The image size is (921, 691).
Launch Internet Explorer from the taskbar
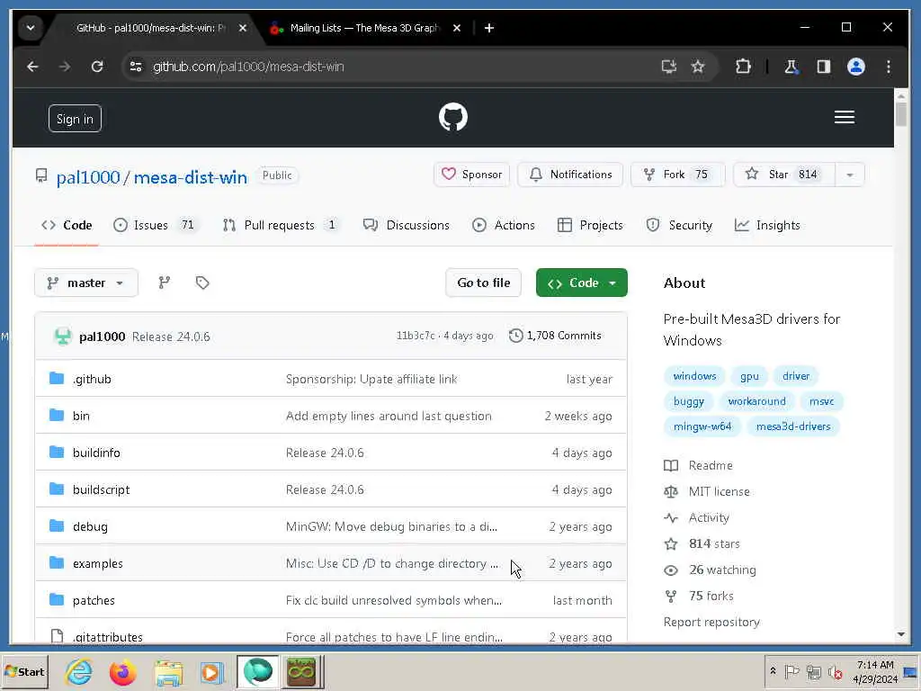click(79, 671)
